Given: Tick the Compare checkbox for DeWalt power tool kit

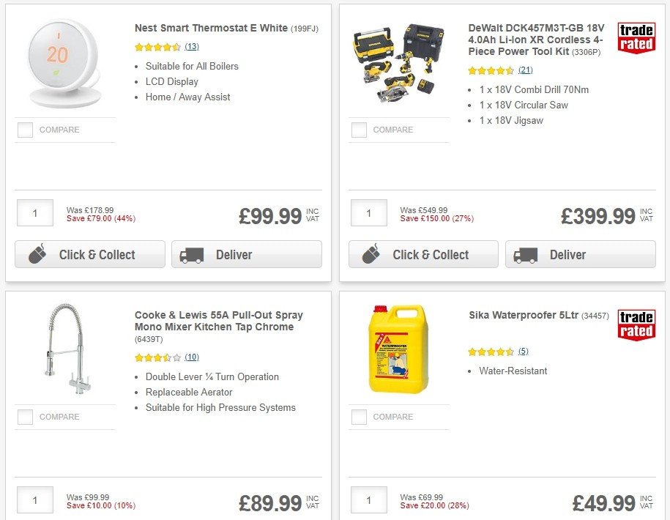Looking at the screenshot, I should tap(359, 130).
